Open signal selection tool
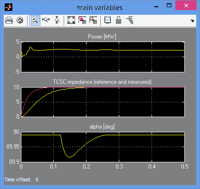The width and height of the screenshot is (200, 189). pyautogui.click(x=130, y=20)
